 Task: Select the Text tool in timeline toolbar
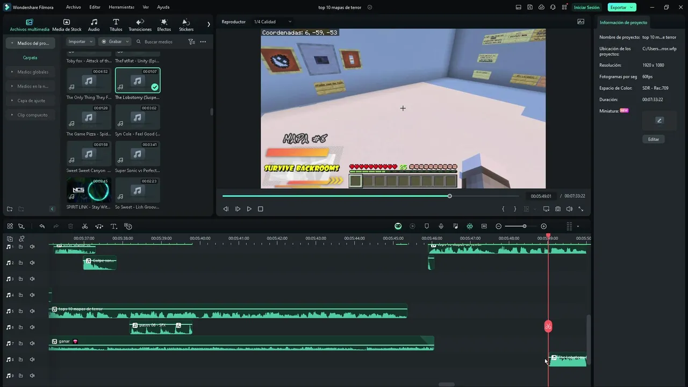click(114, 226)
